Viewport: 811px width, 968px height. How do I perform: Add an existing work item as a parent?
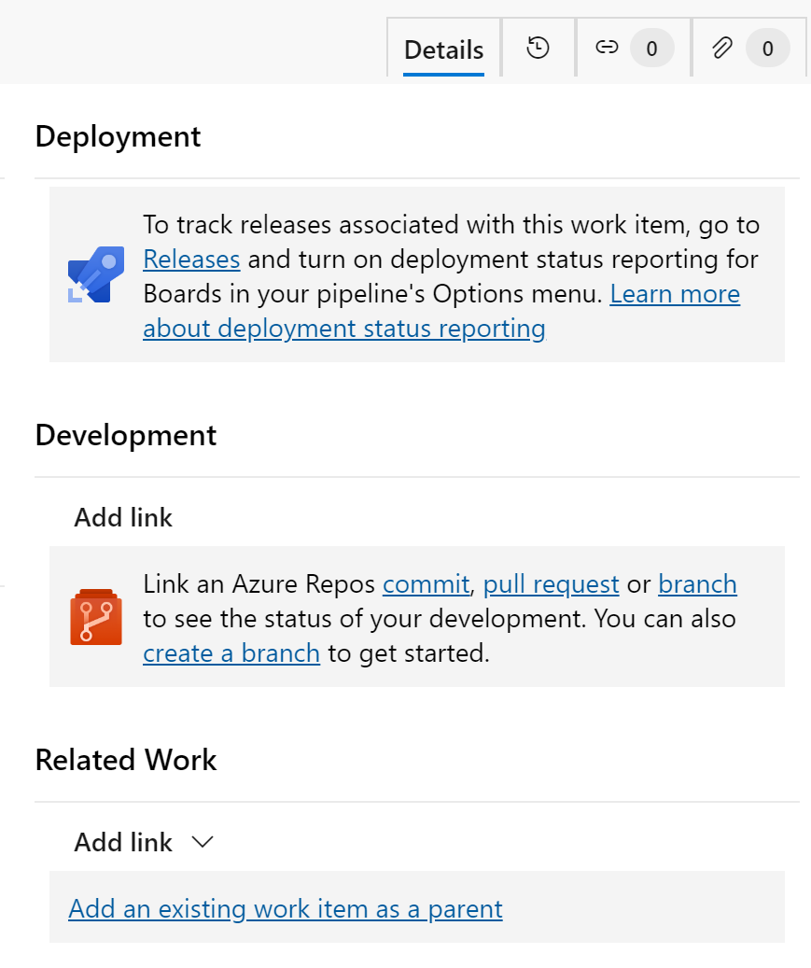click(x=286, y=908)
